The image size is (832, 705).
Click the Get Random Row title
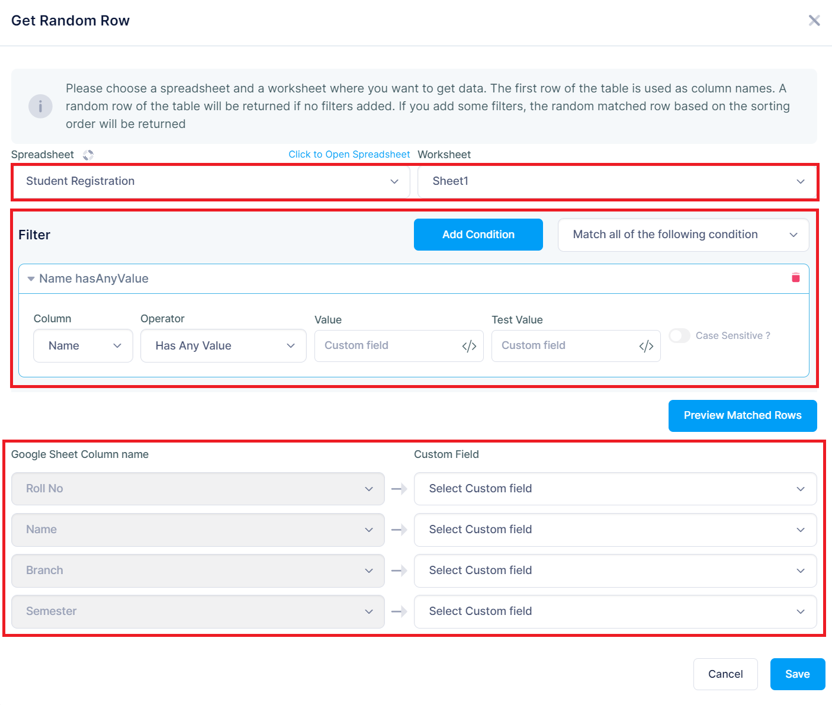click(70, 21)
